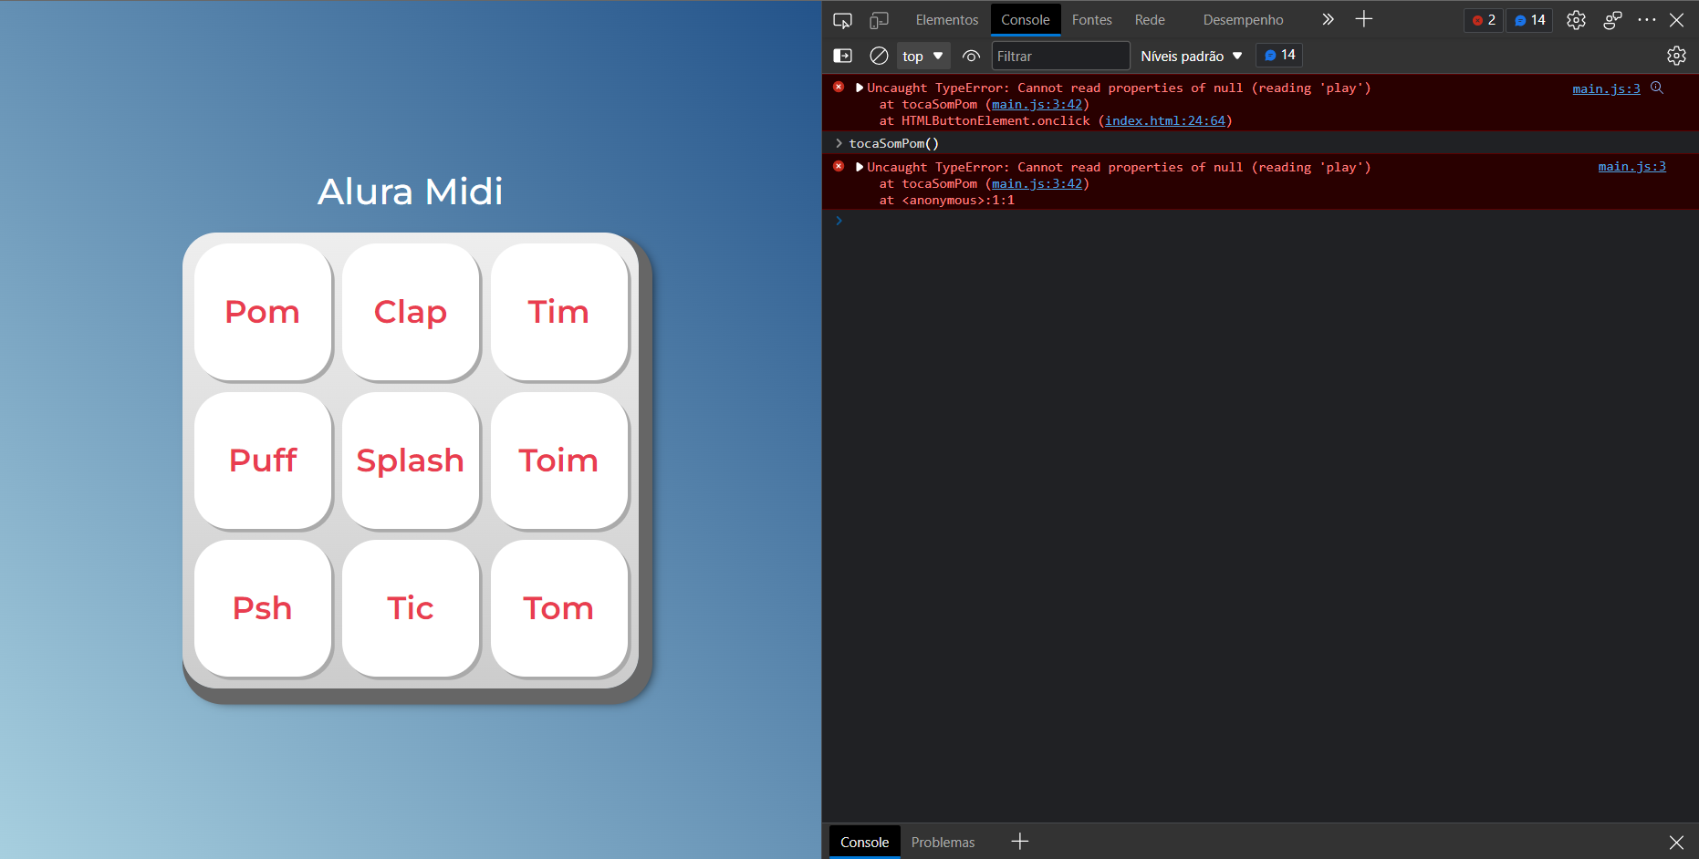This screenshot has height=859, width=1699.
Task: Open the feedback/profile icon
Action: tap(1612, 20)
